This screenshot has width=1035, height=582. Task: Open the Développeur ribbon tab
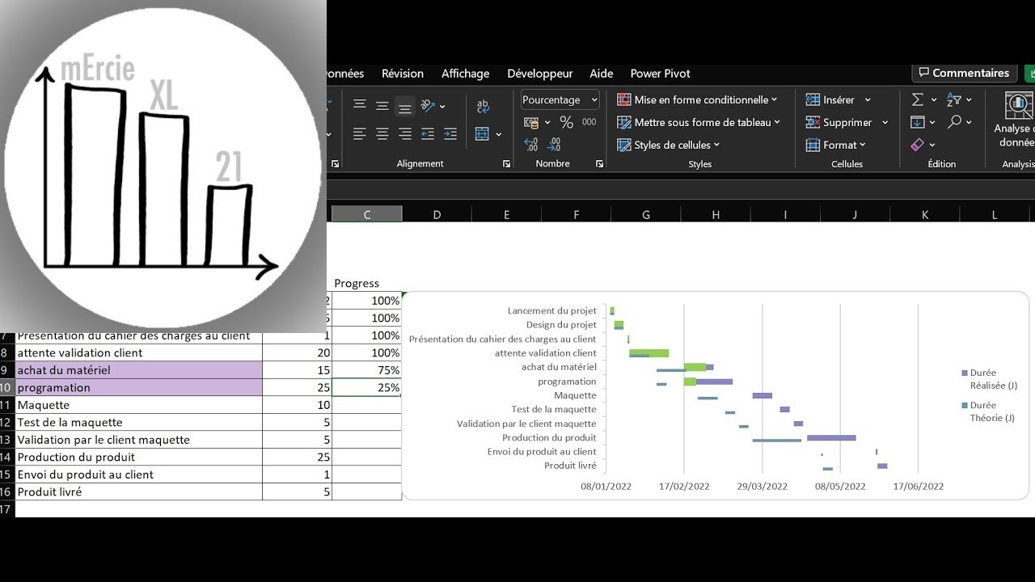tap(540, 73)
